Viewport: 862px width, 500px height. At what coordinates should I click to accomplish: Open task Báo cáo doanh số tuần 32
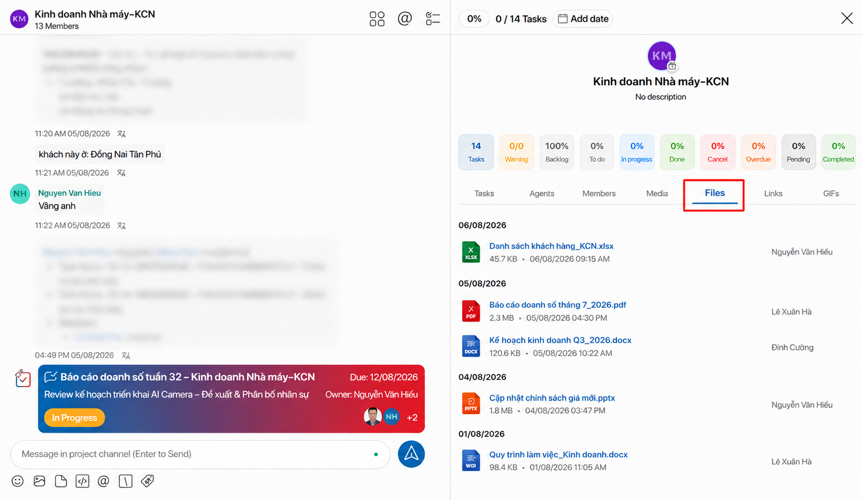tap(187, 377)
